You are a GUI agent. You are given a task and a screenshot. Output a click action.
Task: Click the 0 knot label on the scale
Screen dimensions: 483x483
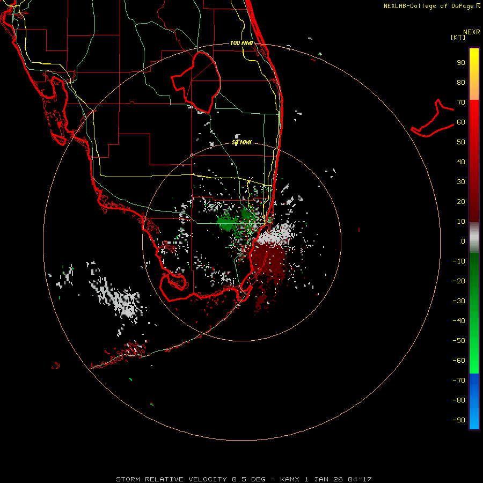click(463, 241)
